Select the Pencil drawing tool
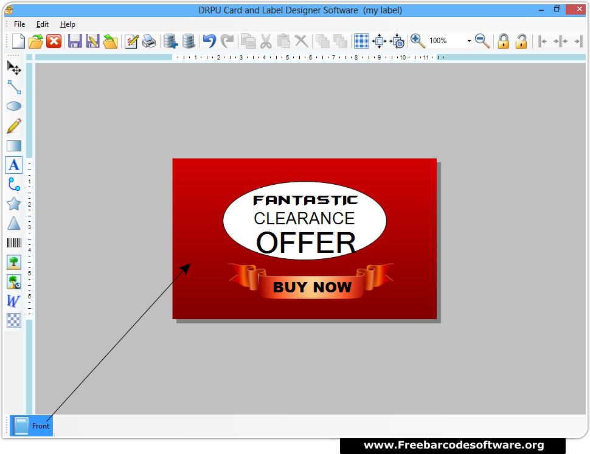This screenshot has width=590, height=454. pos(14,126)
